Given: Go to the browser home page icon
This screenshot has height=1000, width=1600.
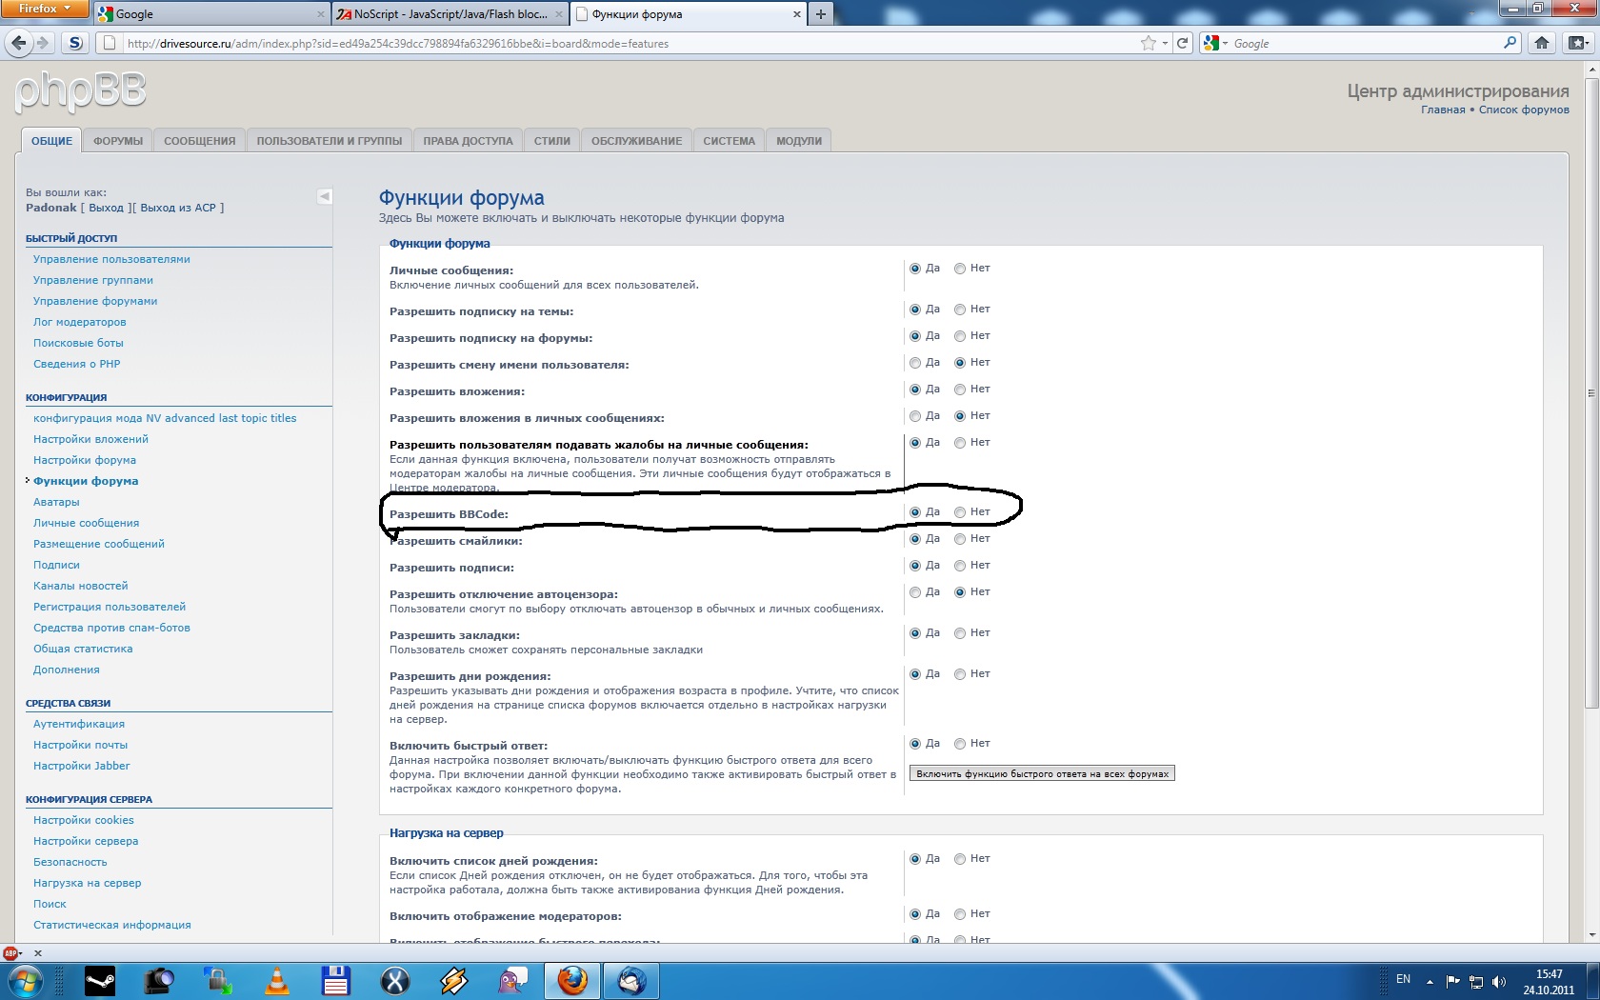Looking at the screenshot, I should 1542,43.
